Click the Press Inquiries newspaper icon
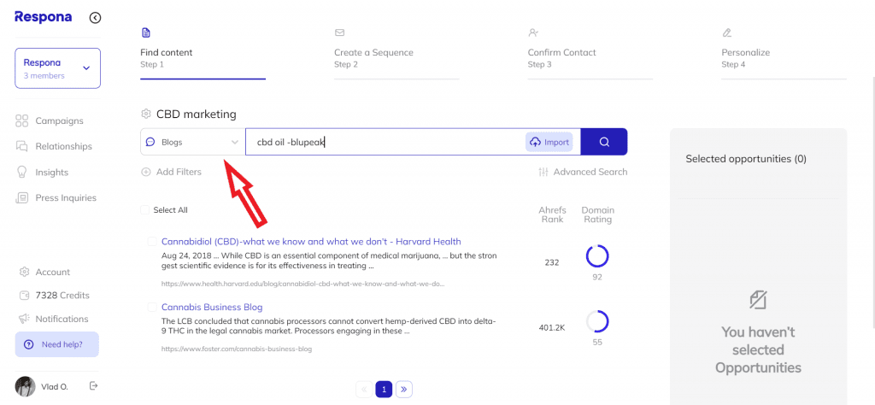Viewport: 875px width, 405px height. click(x=21, y=197)
